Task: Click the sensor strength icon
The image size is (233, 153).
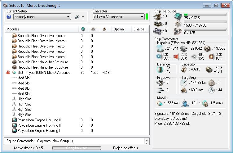Action: coord(211,90)
